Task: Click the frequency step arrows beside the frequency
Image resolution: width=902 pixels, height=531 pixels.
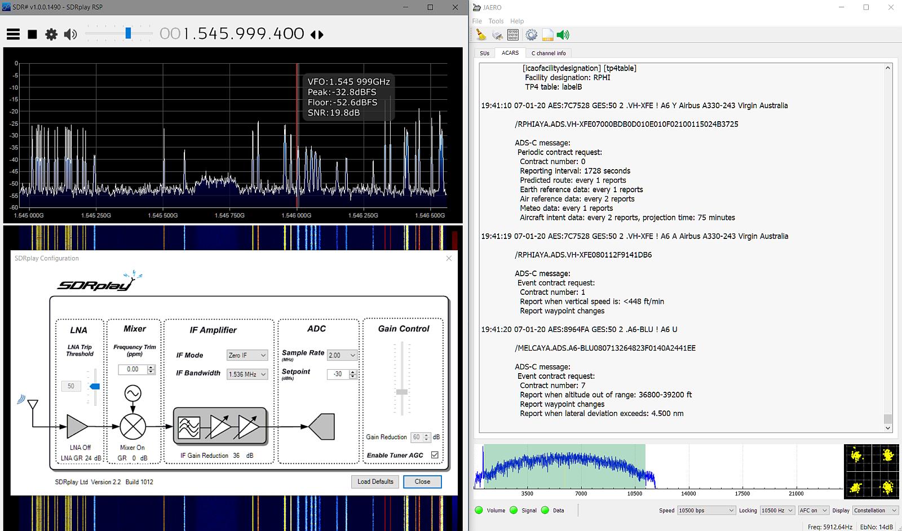Action: click(x=317, y=34)
